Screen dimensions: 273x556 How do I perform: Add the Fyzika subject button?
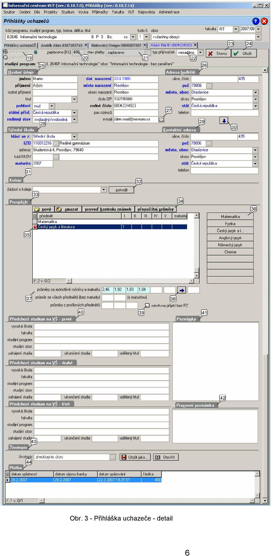(230, 224)
